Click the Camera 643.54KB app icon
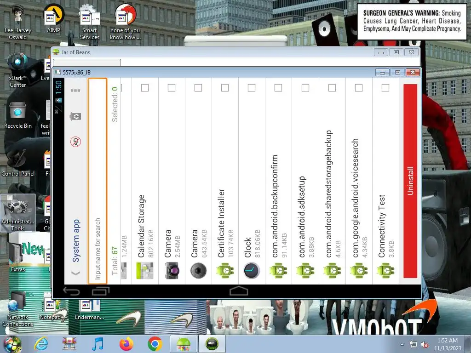This screenshot has width=471, height=353. pyautogui.click(x=198, y=270)
